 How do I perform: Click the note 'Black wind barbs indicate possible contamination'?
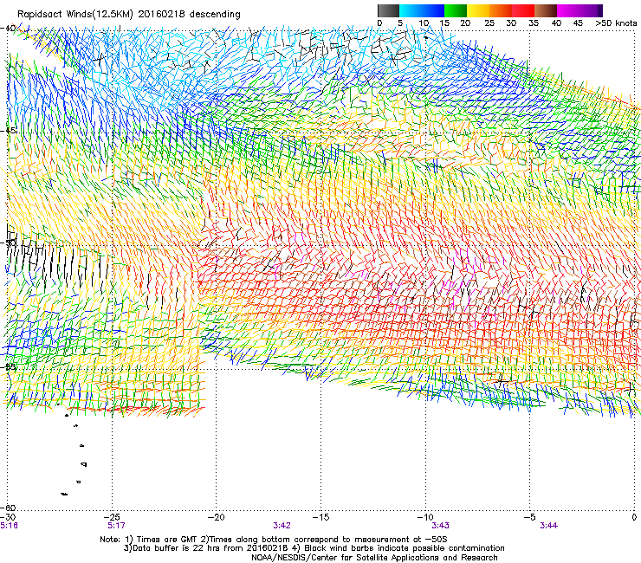tap(405, 548)
